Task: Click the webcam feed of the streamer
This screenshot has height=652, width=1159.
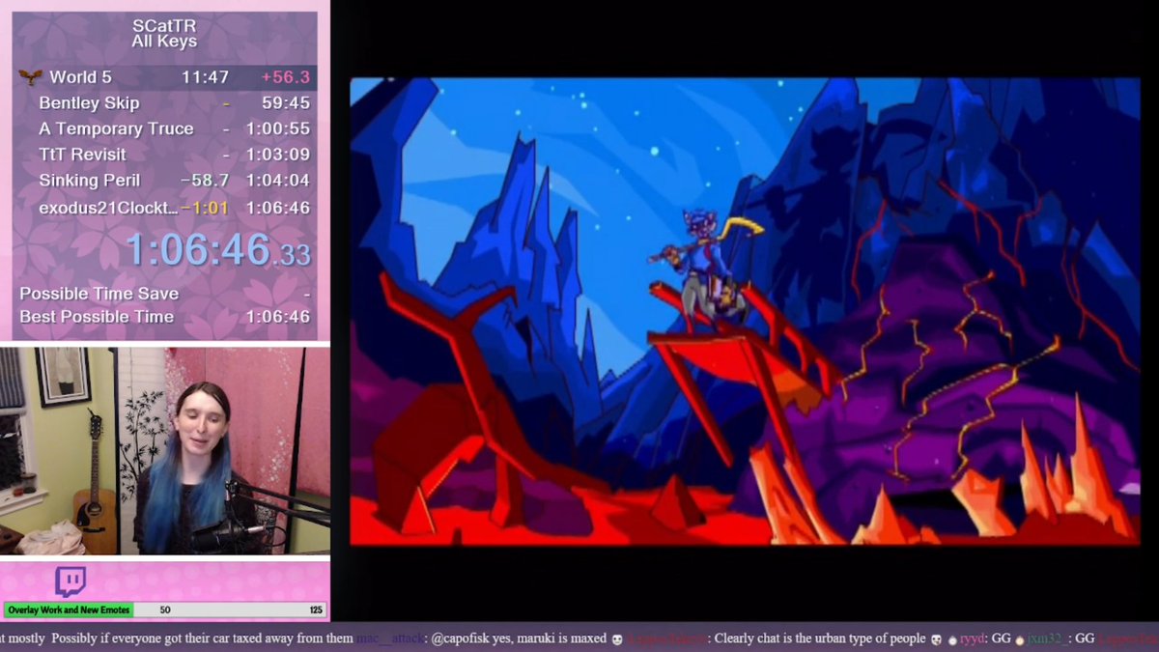Action: tap(165, 451)
